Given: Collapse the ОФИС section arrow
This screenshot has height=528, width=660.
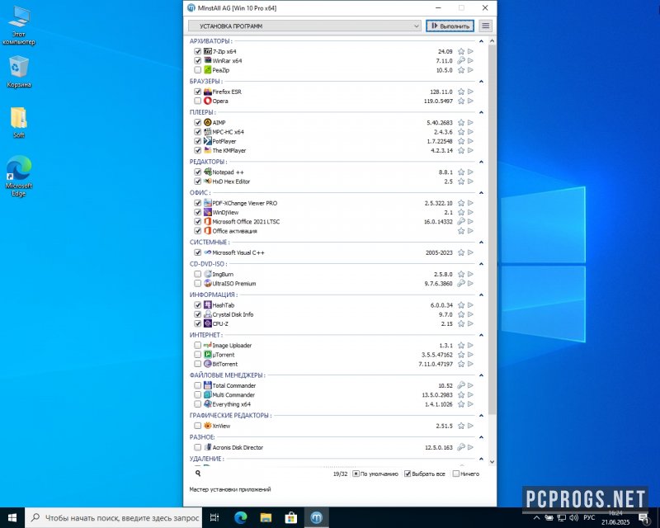Looking at the screenshot, I should 481,193.
